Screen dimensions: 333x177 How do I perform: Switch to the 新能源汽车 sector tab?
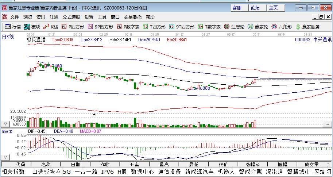coord(199,172)
